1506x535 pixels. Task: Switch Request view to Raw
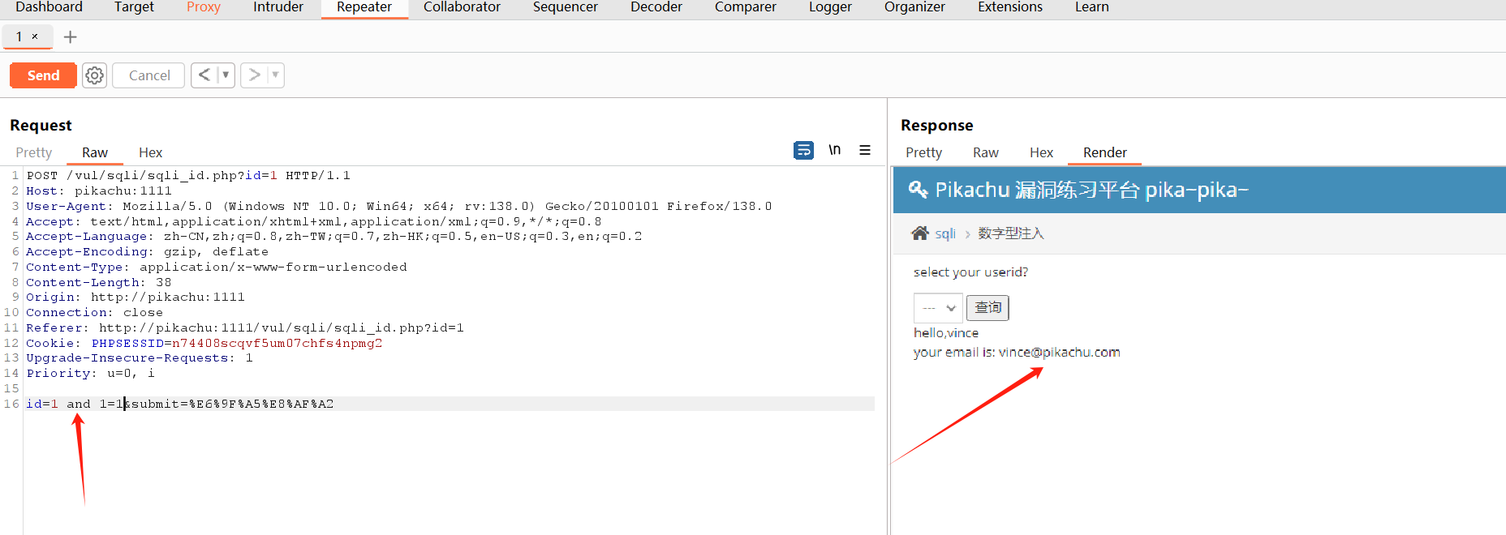point(95,152)
